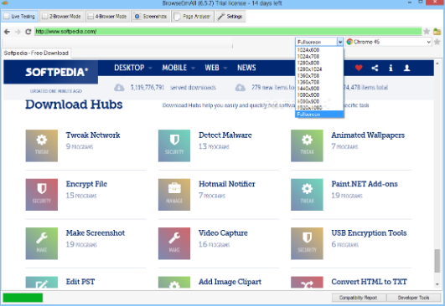Viewport: 445px width, 306px height.
Task: Choose 1024x600 from the resolution list
Action: (x=319, y=50)
